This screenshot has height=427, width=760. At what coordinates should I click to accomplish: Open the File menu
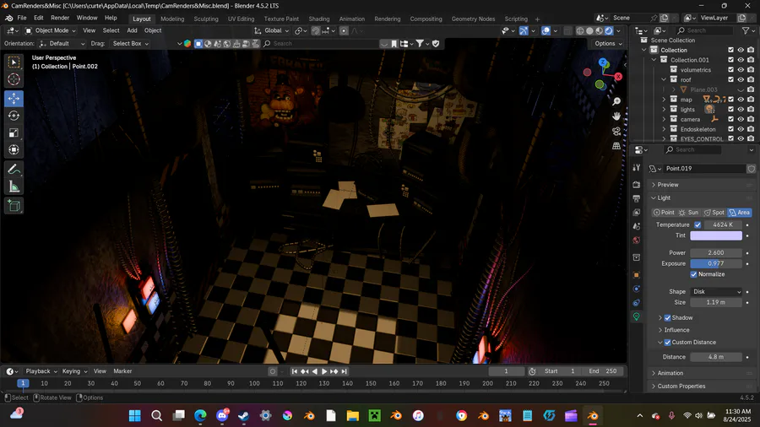(22, 18)
